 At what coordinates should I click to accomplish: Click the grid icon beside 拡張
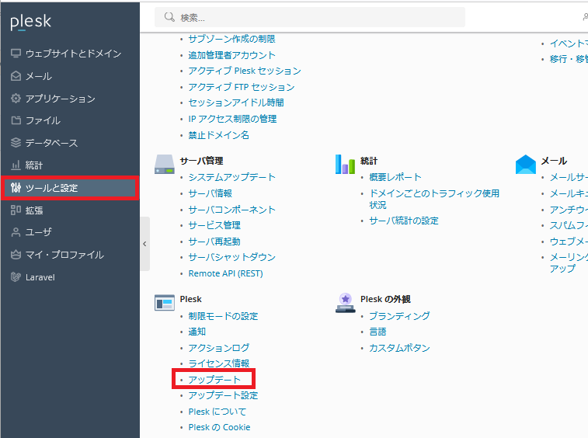[x=16, y=210]
